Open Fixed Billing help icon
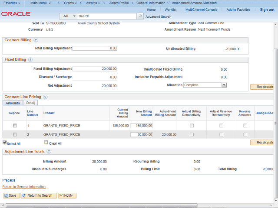Screen dimensions: 278x208 pyautogui.click(x=30, y=59)
